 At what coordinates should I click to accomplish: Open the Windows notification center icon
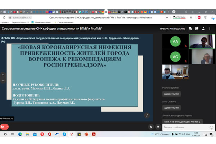(x=211, y=134)
